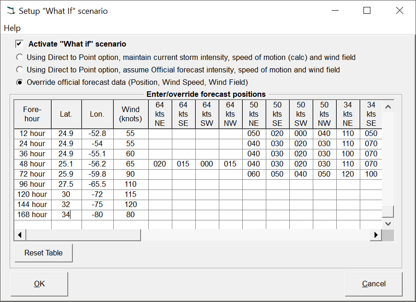
Task: Close the Setup What If window
Action: pos(399,11)
